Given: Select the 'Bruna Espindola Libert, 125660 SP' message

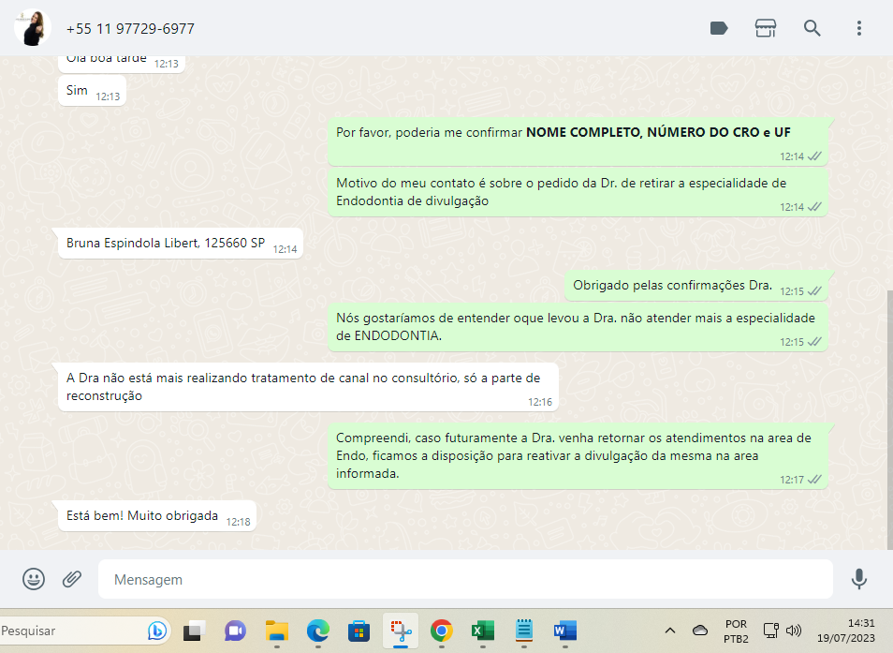Looking at the screenshot, I should click(180, 244).
